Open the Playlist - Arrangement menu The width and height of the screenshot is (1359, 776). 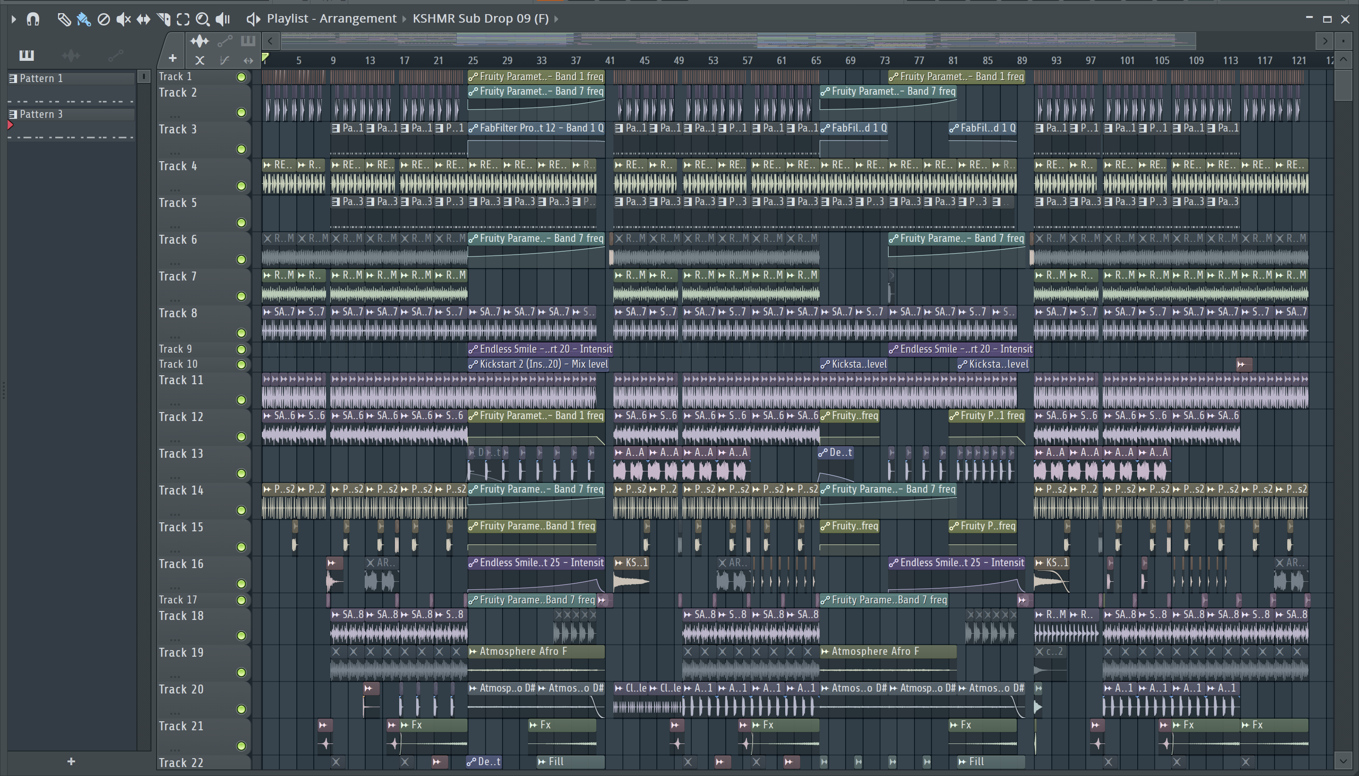(332, 19)
